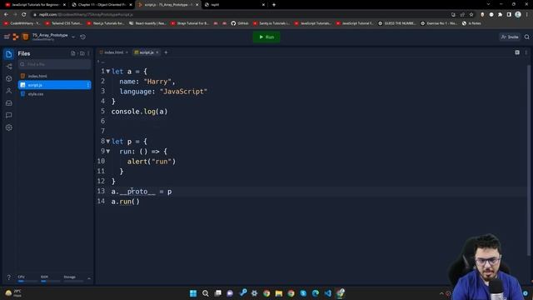Collapse code fold arrow on line 8

point(108,141)
